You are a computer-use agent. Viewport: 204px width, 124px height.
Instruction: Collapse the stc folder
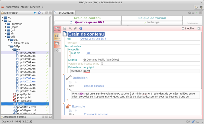tap(3, 21)
